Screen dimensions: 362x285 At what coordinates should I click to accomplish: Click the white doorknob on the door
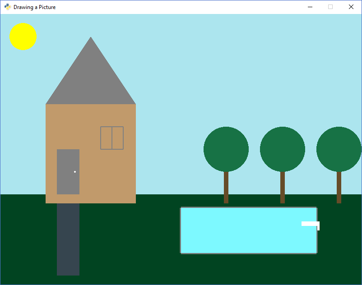75,172
